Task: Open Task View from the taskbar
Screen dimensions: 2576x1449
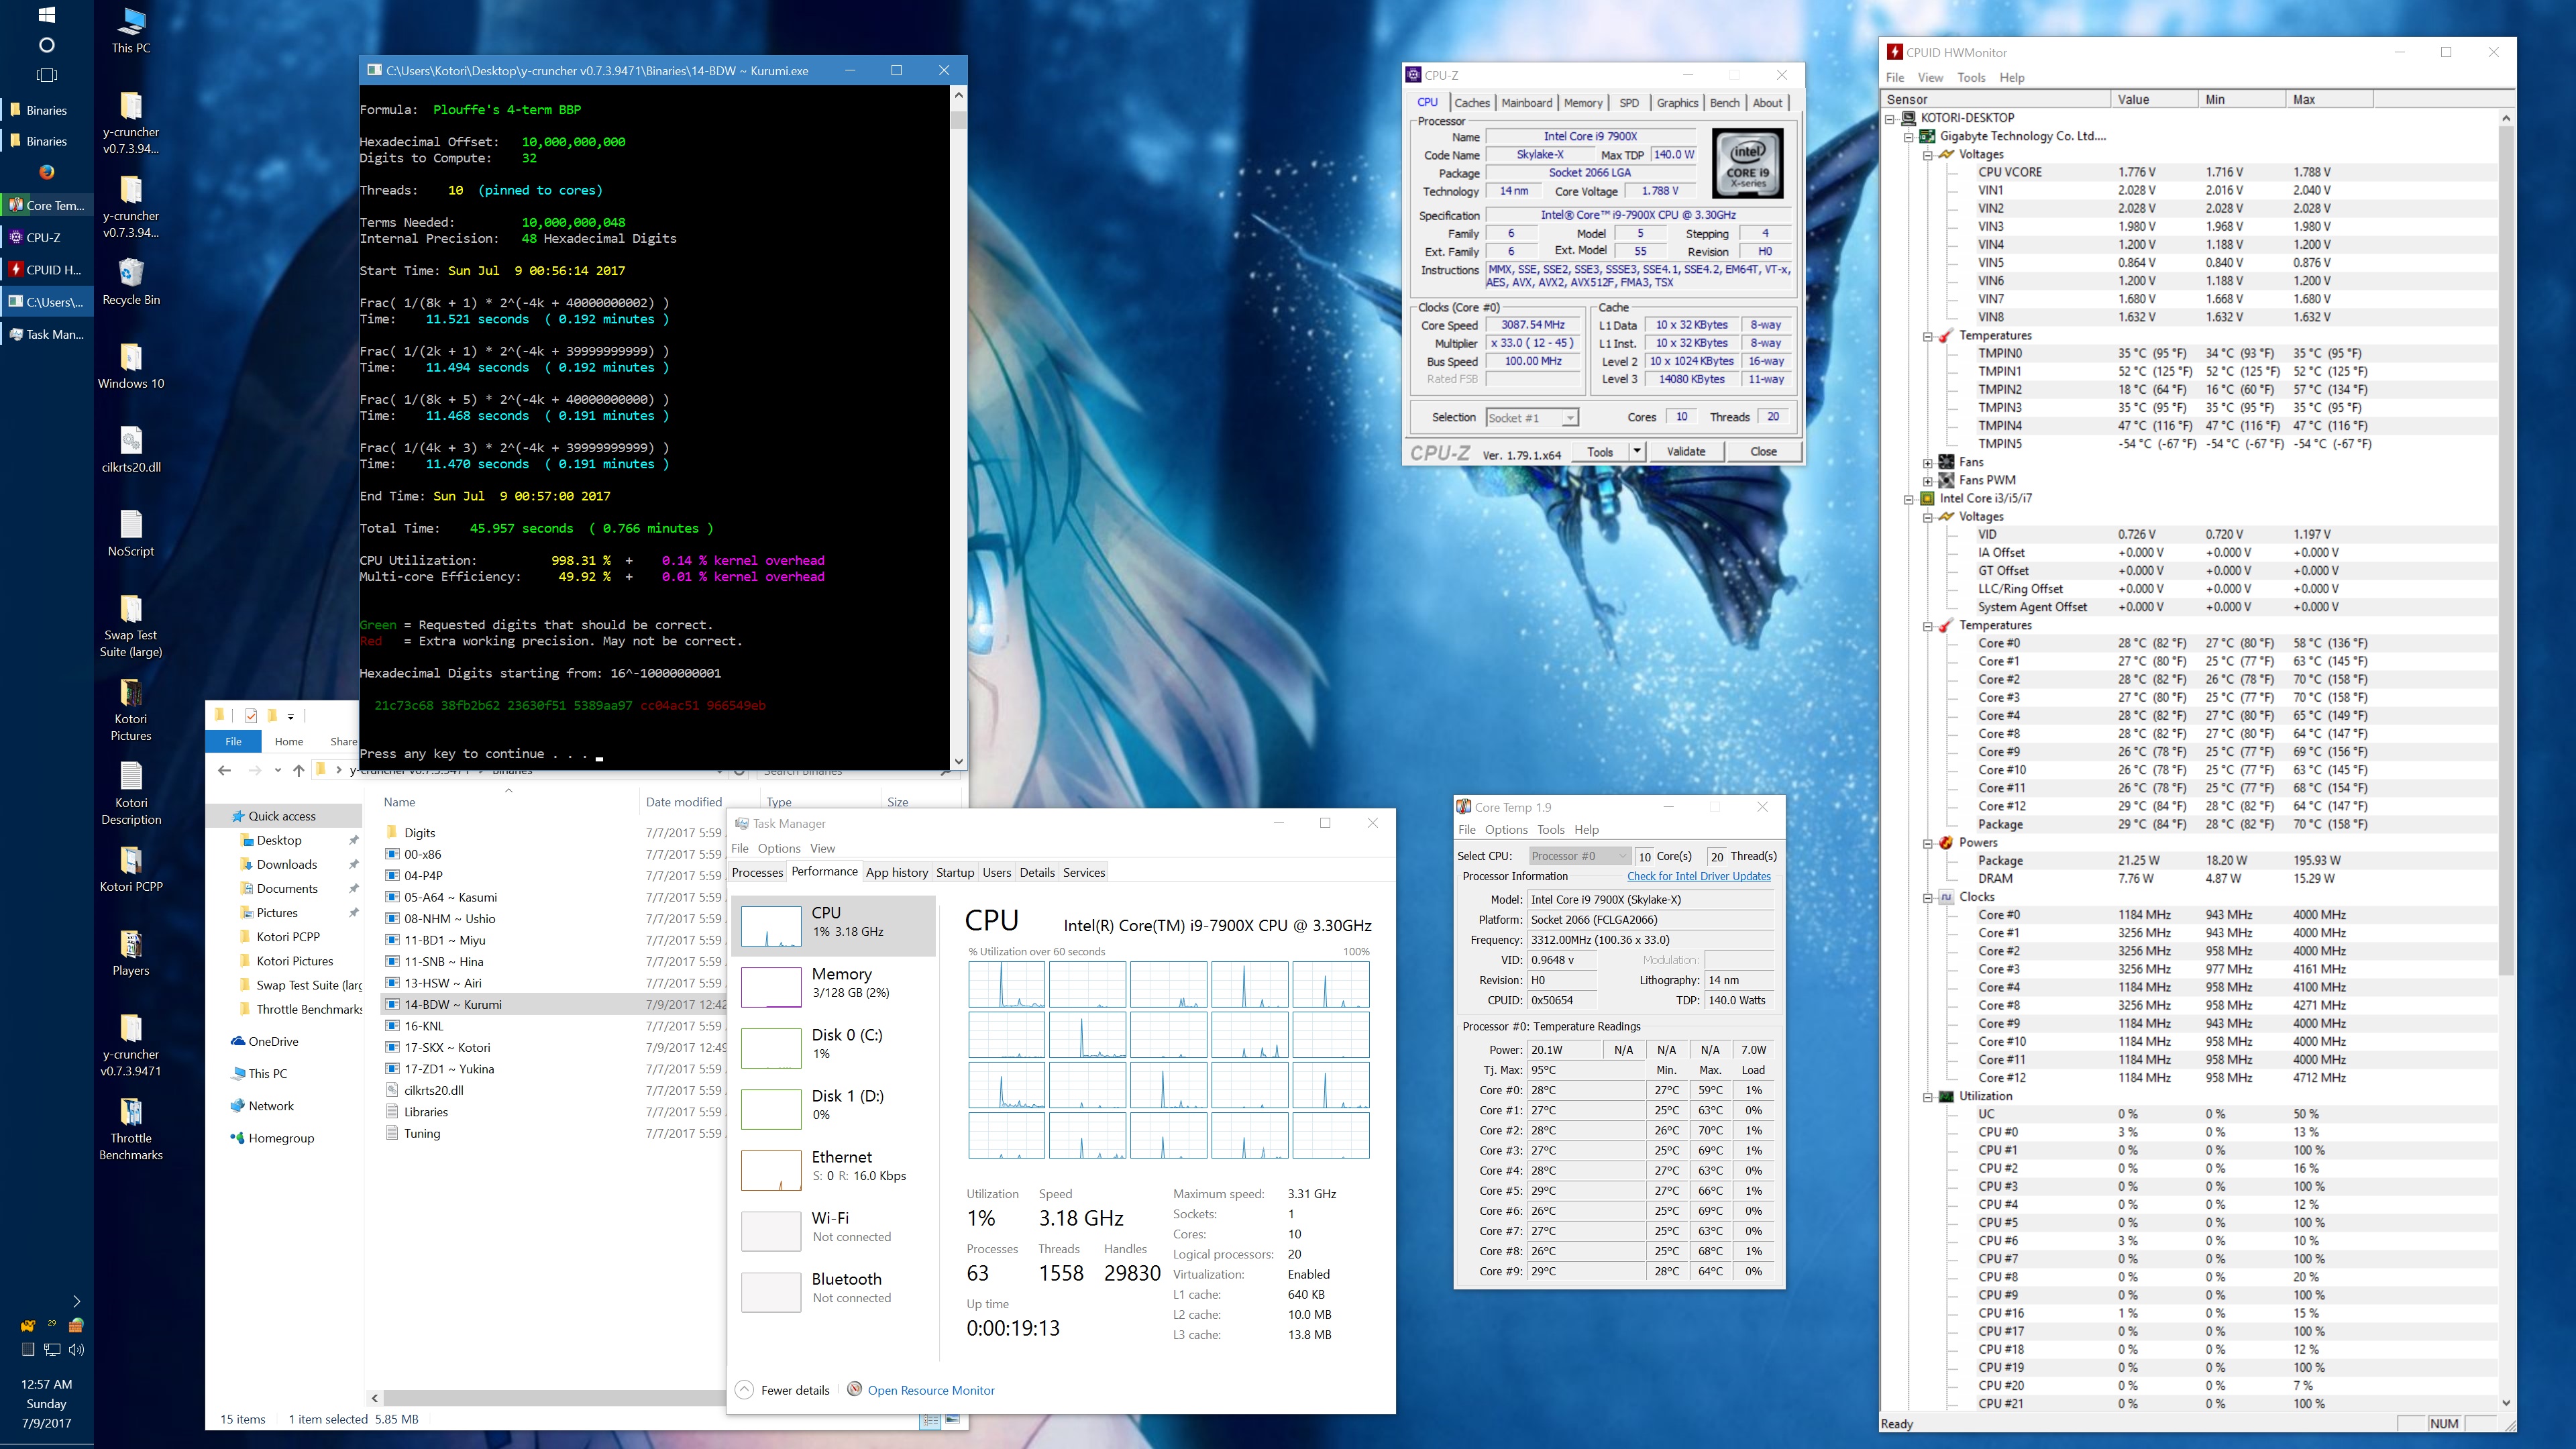Action: [x=47, y=75]
